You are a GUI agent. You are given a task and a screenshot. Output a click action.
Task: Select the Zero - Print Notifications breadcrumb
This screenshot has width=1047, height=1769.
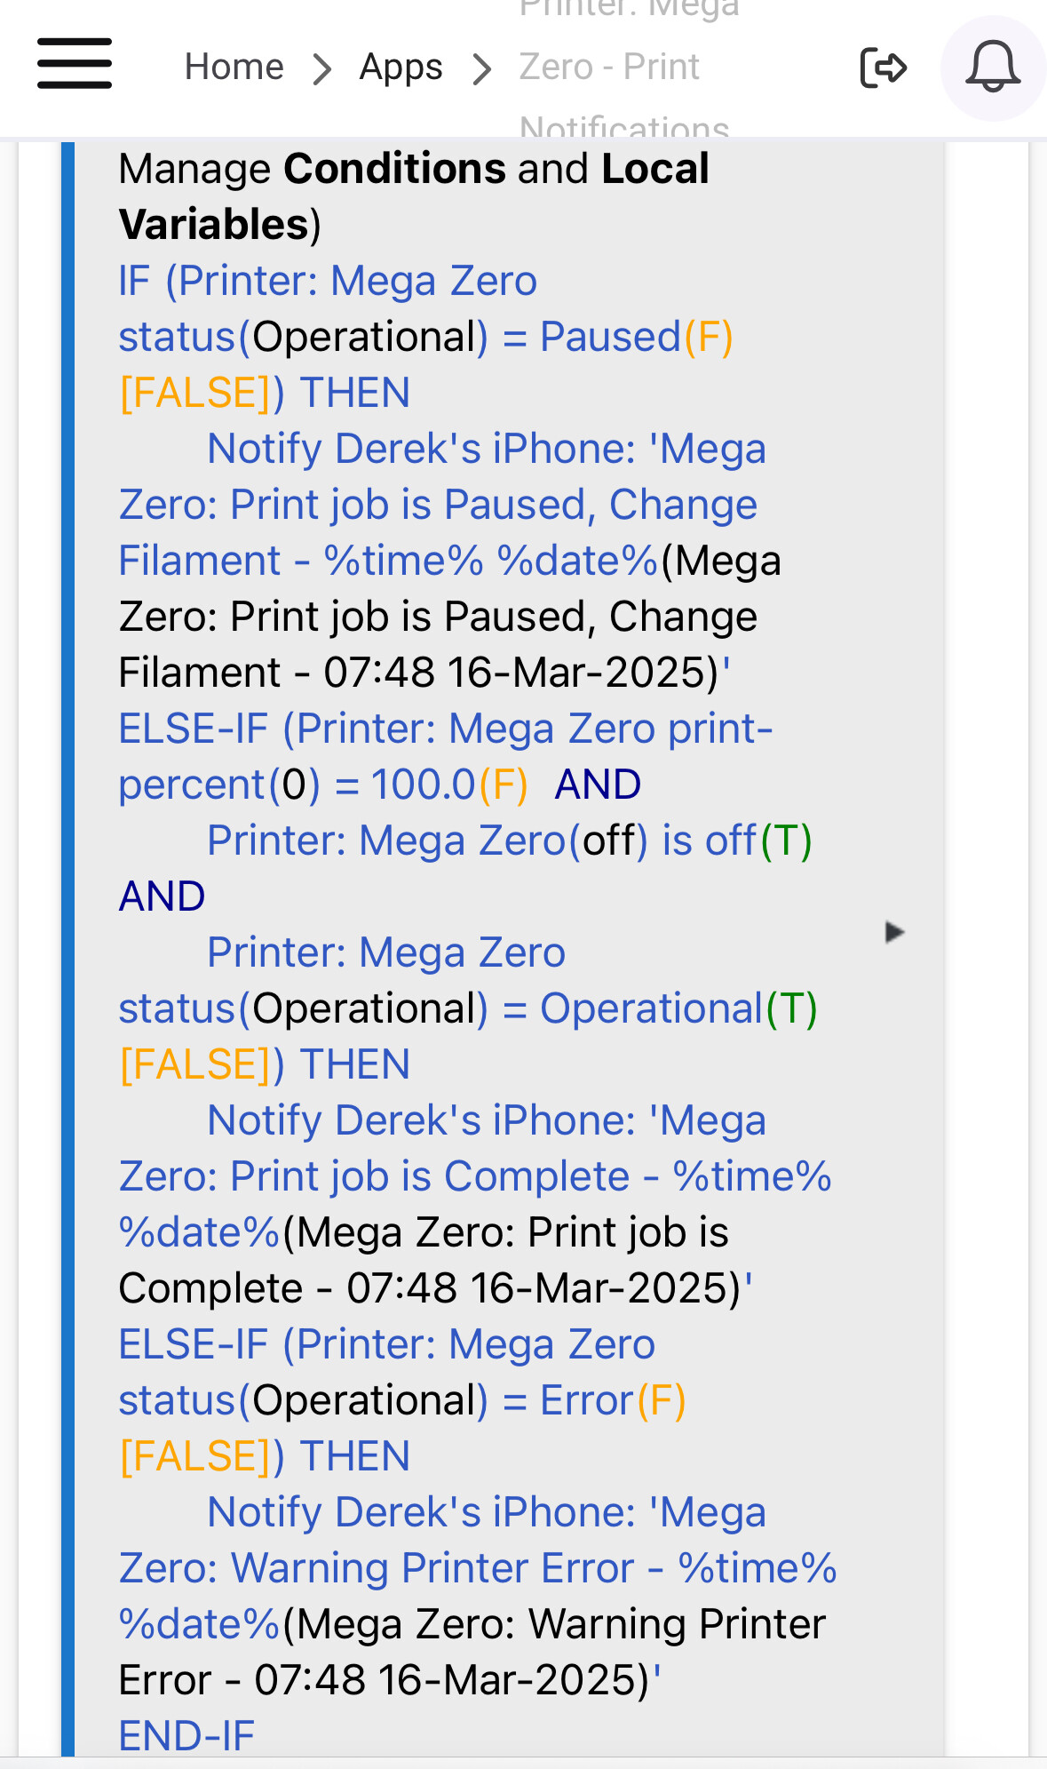[625, 68]
